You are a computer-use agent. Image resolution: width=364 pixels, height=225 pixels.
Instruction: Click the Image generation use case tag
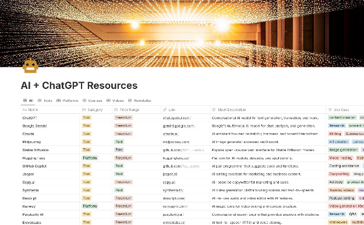coord(344,150)
